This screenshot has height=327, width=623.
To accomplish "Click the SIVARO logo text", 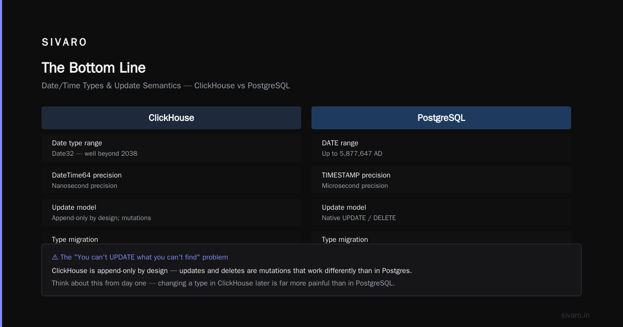I will pyautogui.click(x=64, y=42).
